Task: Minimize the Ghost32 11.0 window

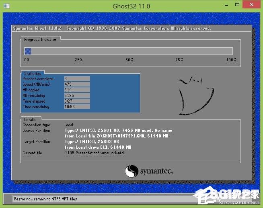Action: [x=226, y=5]
